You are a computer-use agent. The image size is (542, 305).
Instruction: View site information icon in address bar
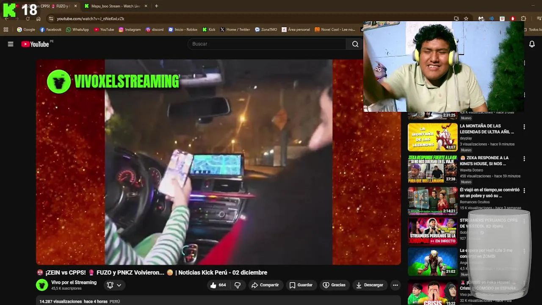pos(51,19)
